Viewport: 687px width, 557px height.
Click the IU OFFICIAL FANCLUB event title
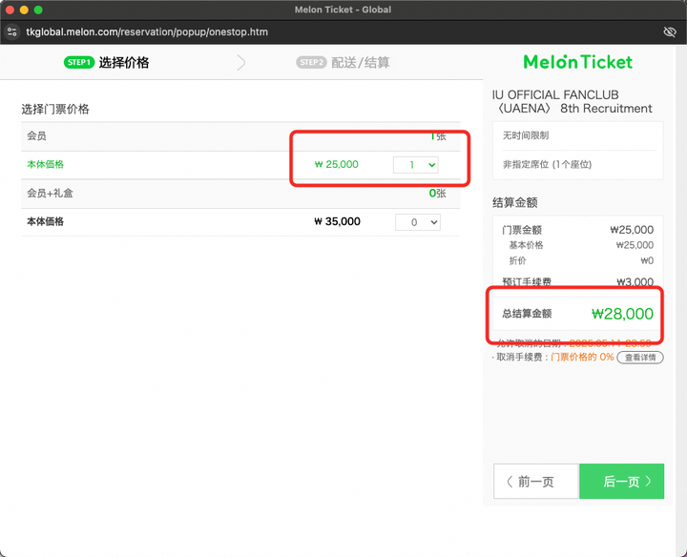[572, 101]
